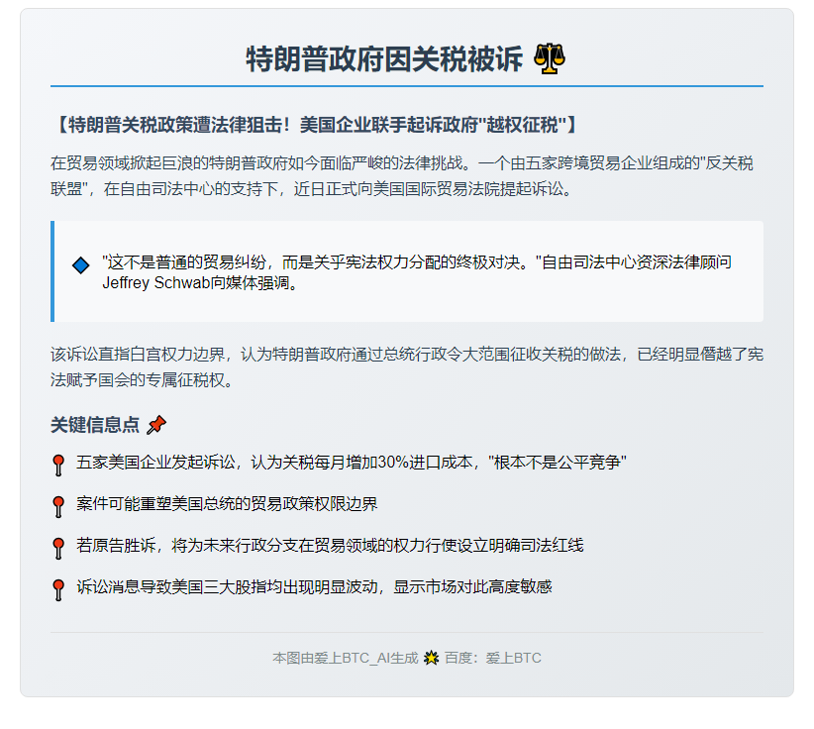The width and height of the screenshot is (814, 729).
Task: Click the quote text 这不是普通的贸易纠纷
Action: pos(417,272)
